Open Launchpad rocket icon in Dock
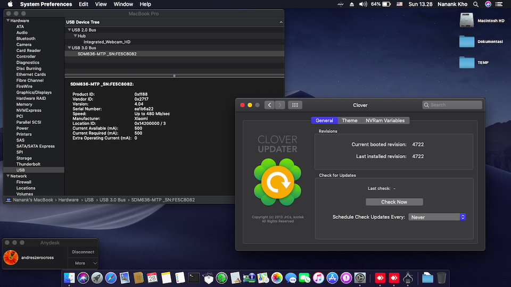The image size is (511, 287). click(x=97, y=278)
